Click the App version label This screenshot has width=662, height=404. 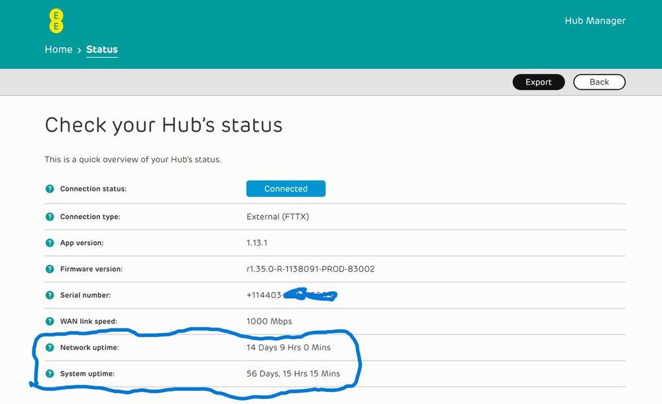pyautogui.click(x=82, y=243)
